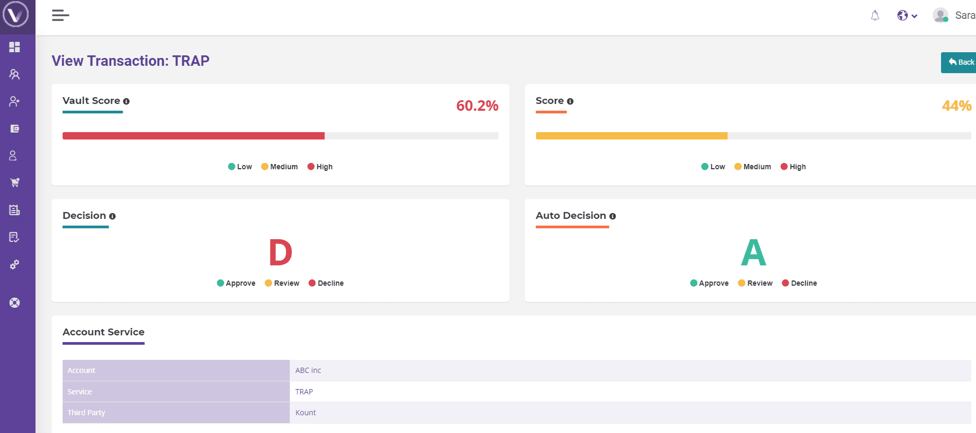Open the starred user icon in sidebar
Image resolution: width=976 pixels, height=433 pixels.
point(15,101)
